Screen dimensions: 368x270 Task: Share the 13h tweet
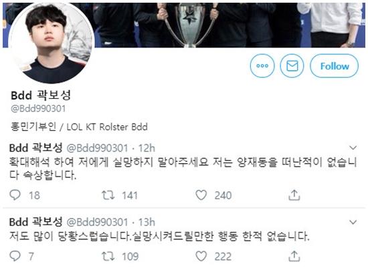294,256
